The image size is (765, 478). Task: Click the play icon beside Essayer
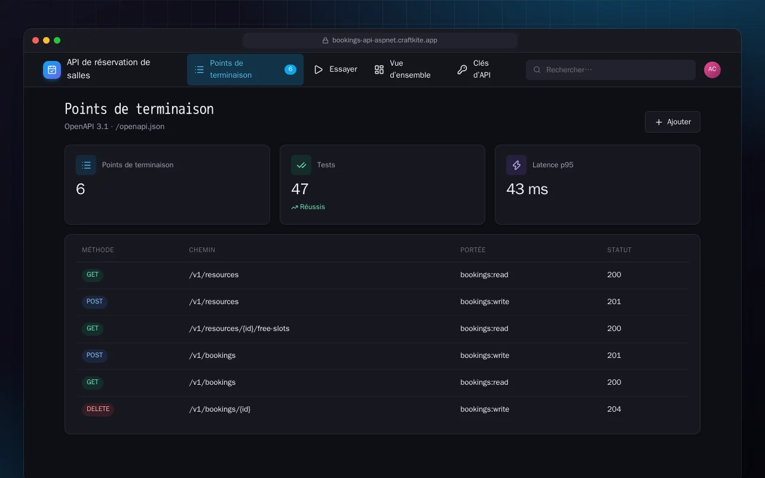pyautogui.click(x=319, y=70)
